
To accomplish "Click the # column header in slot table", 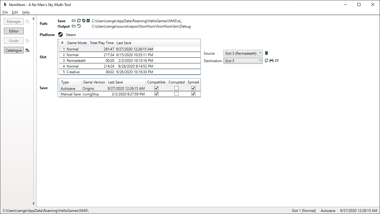I will tap(62, 43).
